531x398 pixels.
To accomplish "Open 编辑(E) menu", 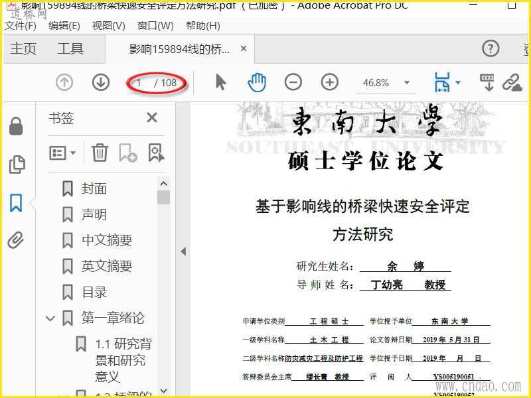I will (64, 26).
